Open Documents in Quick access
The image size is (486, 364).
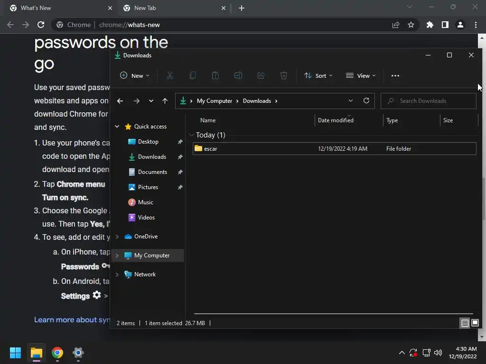coord(152,172)
